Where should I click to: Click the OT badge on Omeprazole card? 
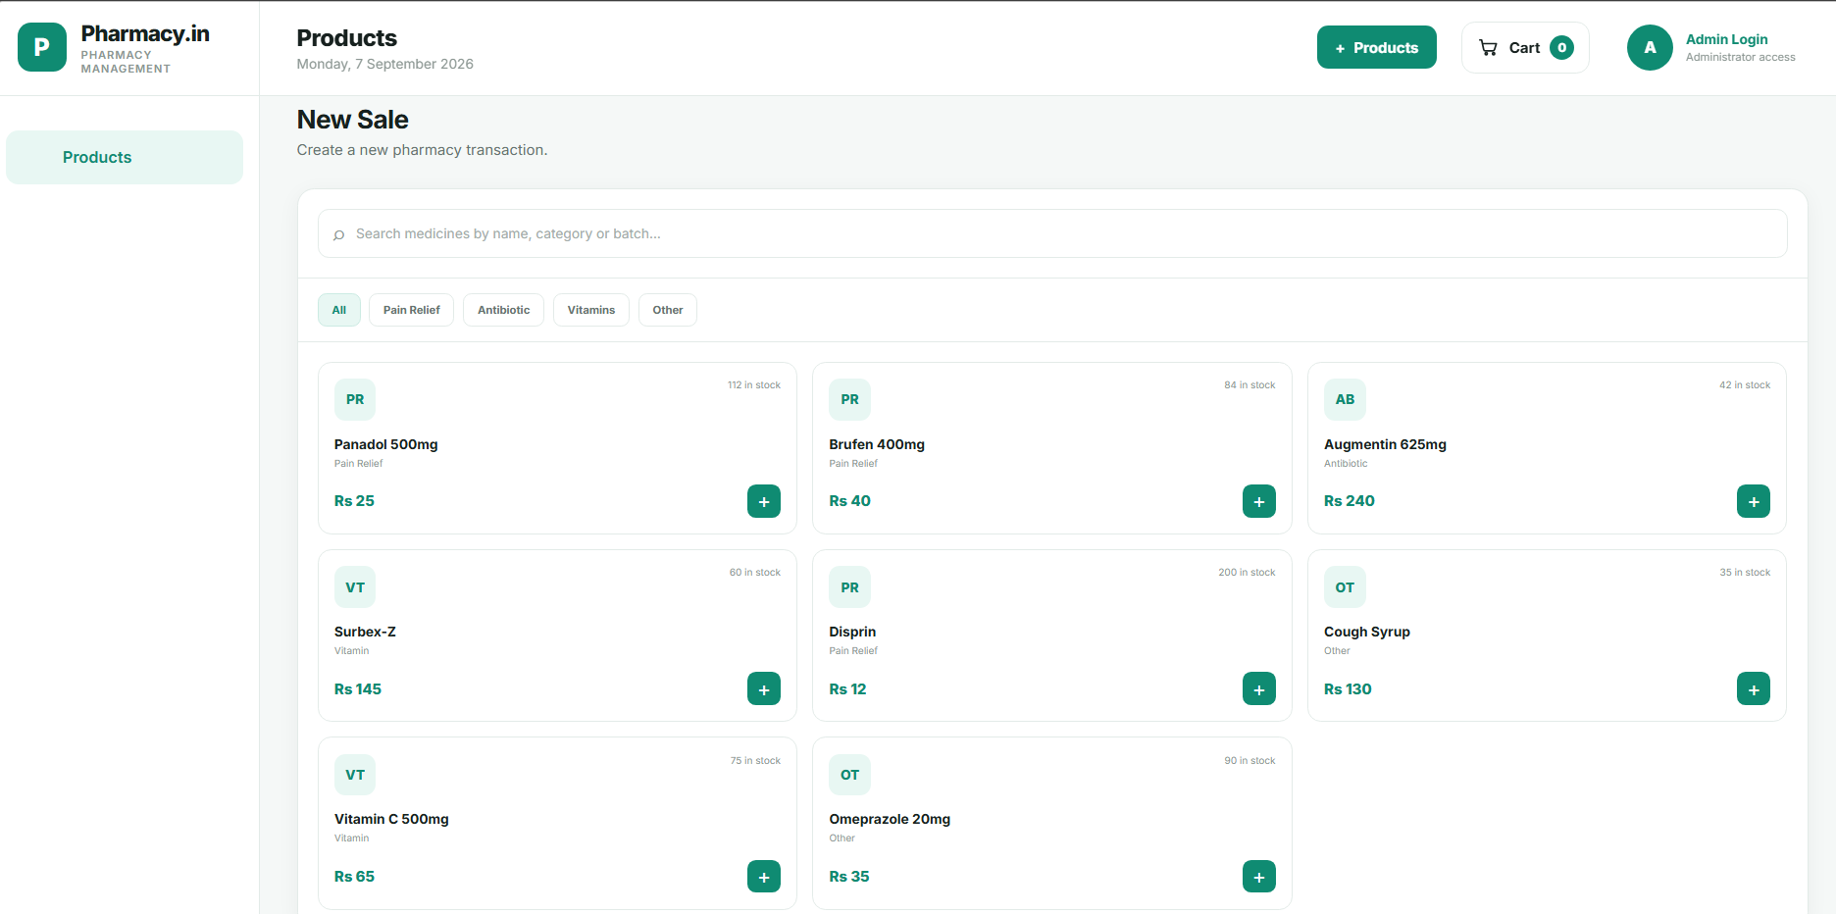[849, 775]
